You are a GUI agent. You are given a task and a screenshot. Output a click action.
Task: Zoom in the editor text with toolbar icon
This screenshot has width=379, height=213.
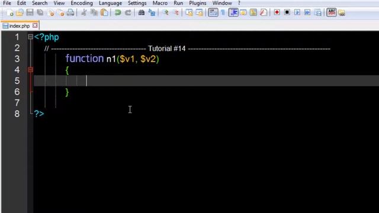[166, 12]
